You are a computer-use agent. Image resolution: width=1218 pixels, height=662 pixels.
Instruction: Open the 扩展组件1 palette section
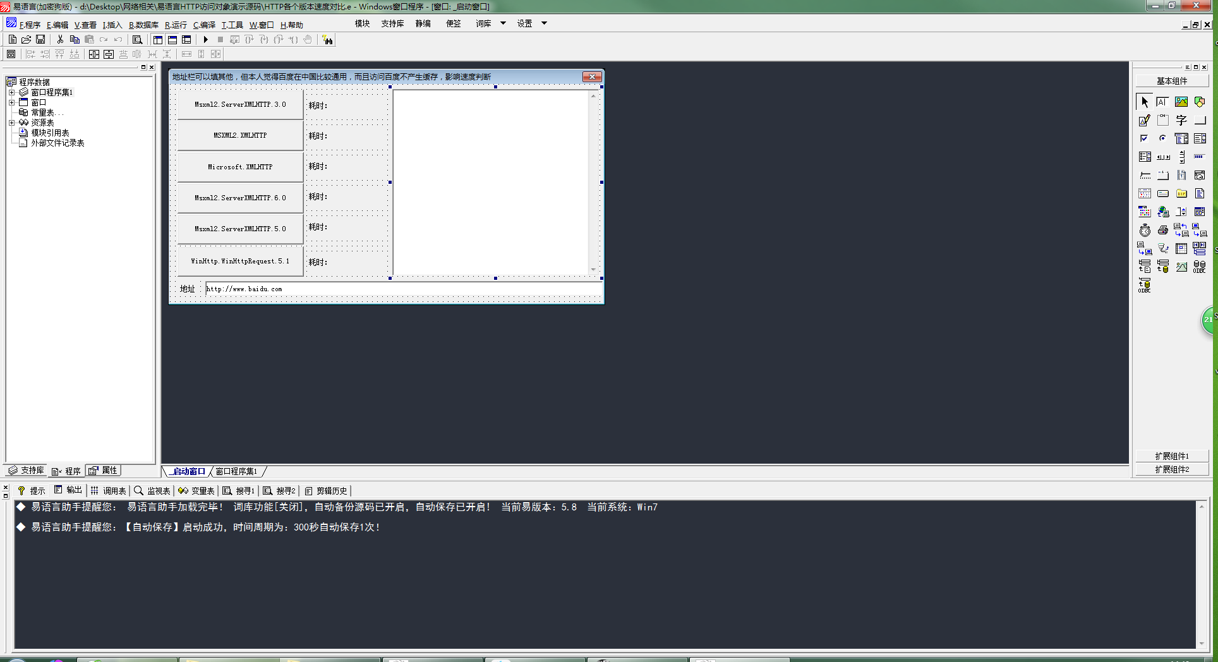(x=1172, y=456)
